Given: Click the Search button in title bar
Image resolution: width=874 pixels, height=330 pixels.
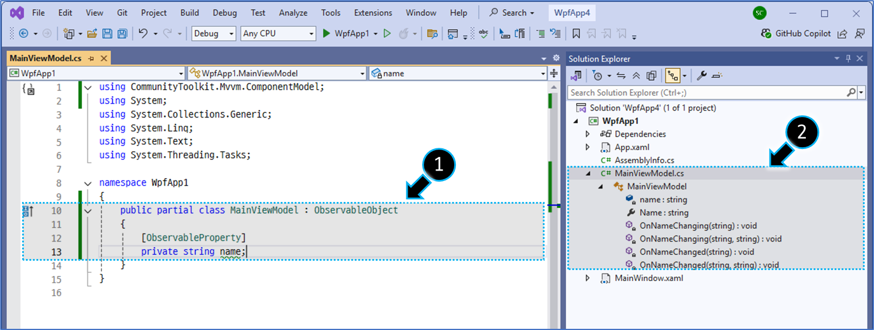Looking at the screenshot, I should point(513,13).
